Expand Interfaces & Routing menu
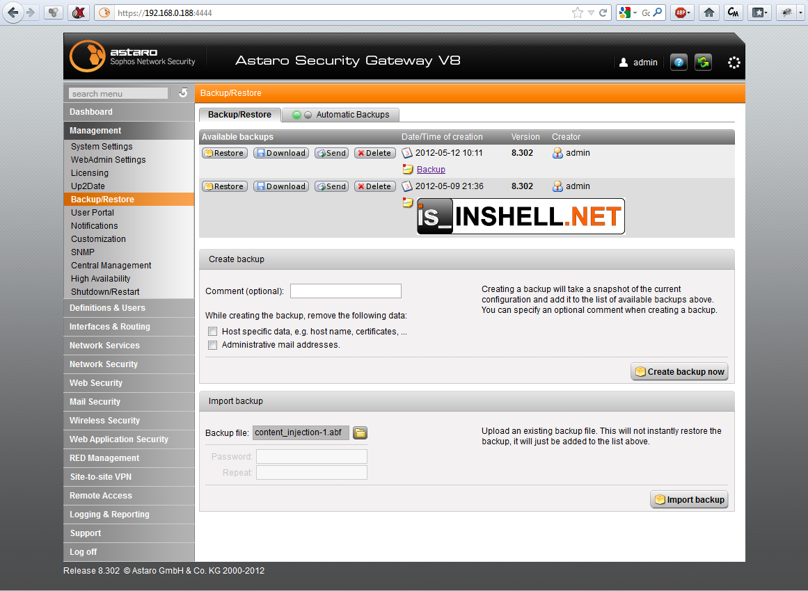The width and height of the screenshot is (808, 591). (129, 326)
